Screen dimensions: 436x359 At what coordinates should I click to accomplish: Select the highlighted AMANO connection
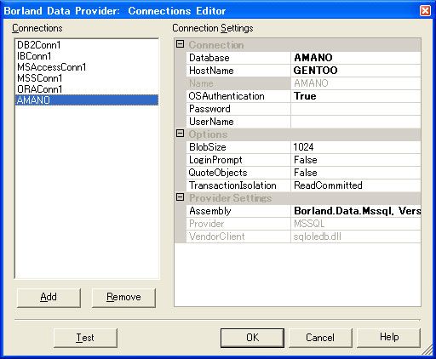coord(87,100)
